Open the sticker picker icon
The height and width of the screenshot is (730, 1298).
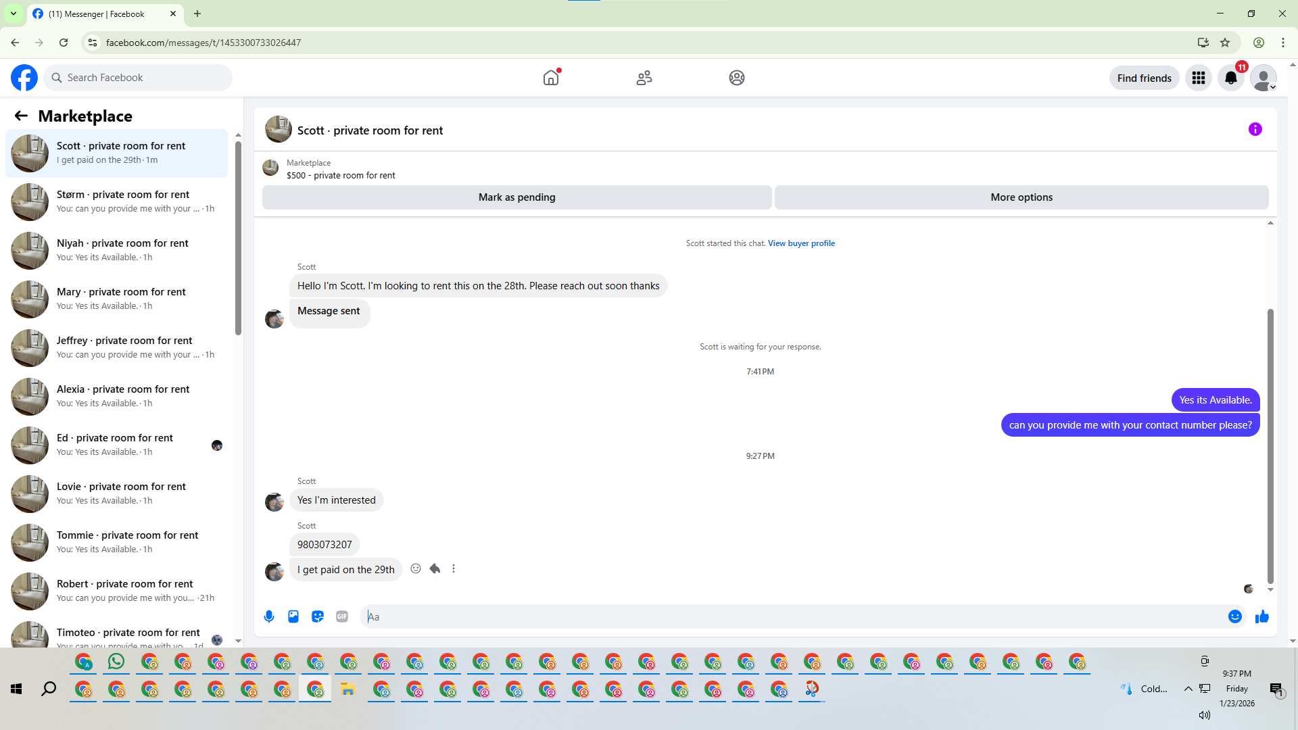318,616
